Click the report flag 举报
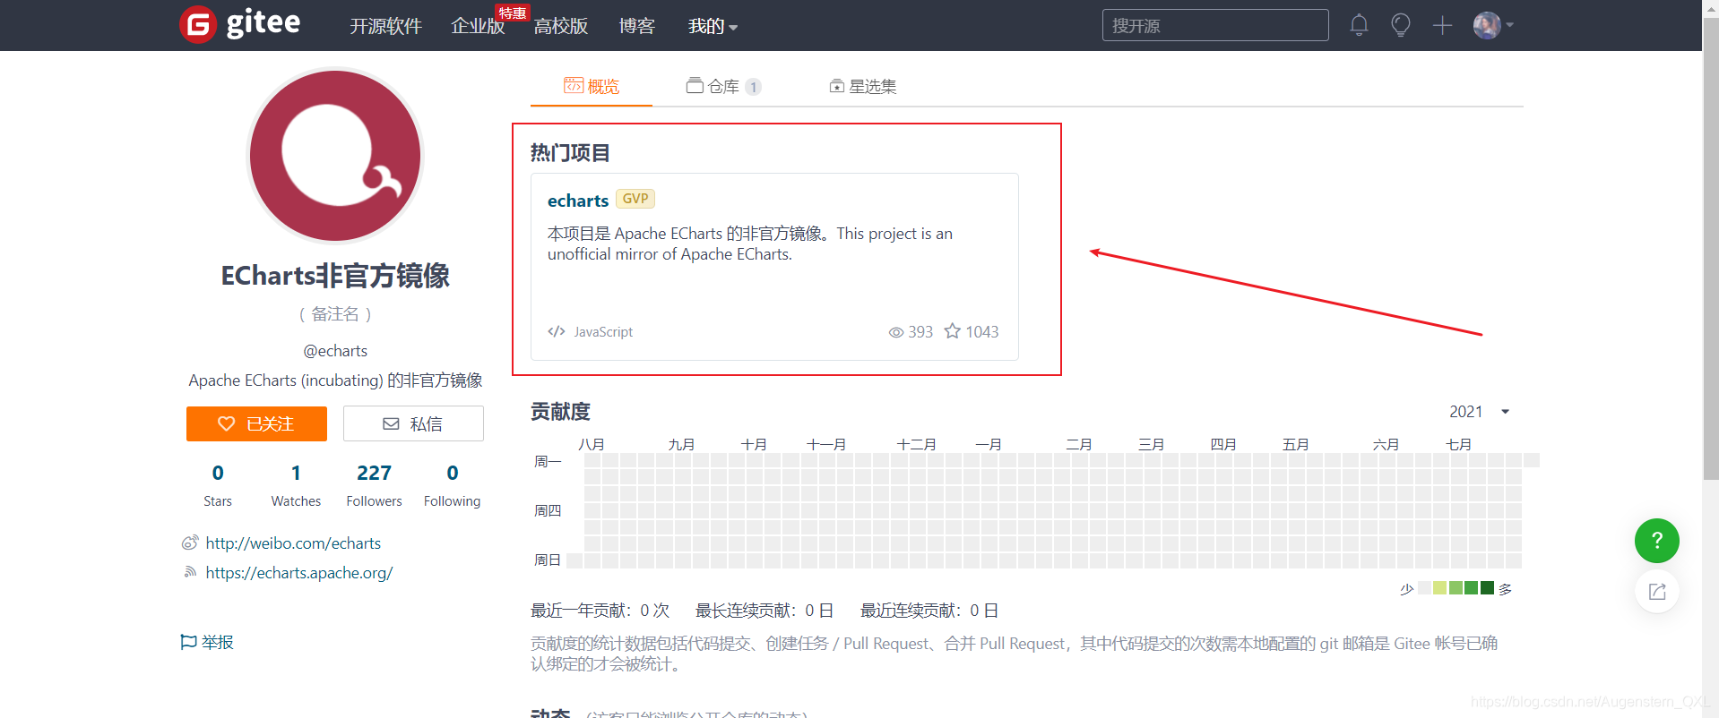The width and height of the screenshot is (1719, 718). click(x=207, y=642)
